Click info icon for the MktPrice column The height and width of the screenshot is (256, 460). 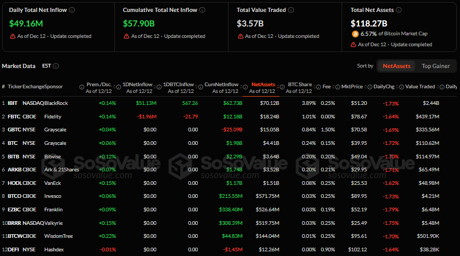pos(370,87)
